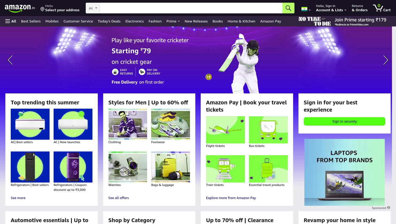The image size is (396, 224).
Task: Click Join Prime No Time To Die banner
Action: point(342,21)
